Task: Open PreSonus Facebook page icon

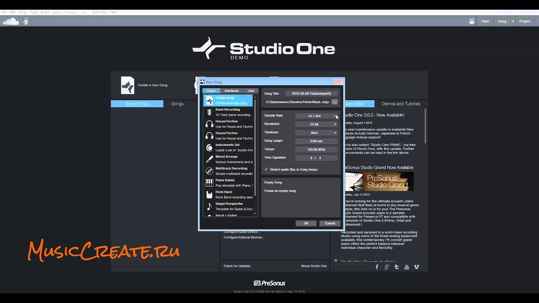Action: click(377, 267)
